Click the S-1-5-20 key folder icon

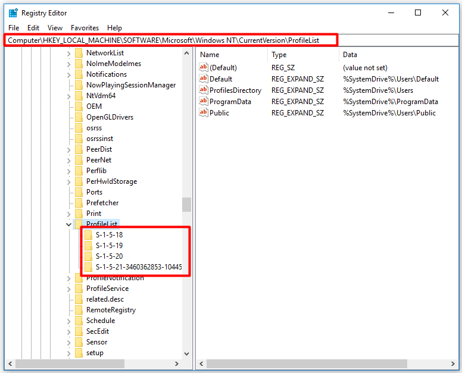click(88, 256)
